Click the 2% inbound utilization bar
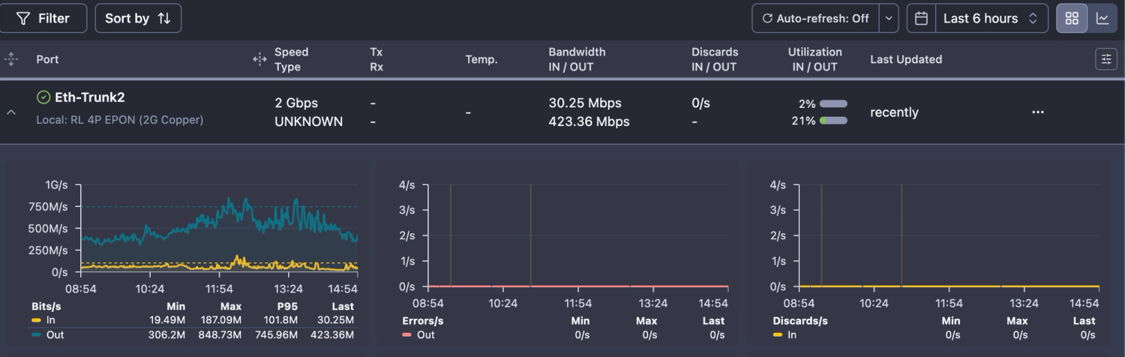The image size is (1125, 357). pos(833,103)
